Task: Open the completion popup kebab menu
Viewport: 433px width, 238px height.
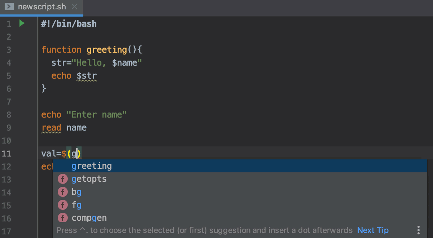Action: pyautogui.click(x=418, y=230)
